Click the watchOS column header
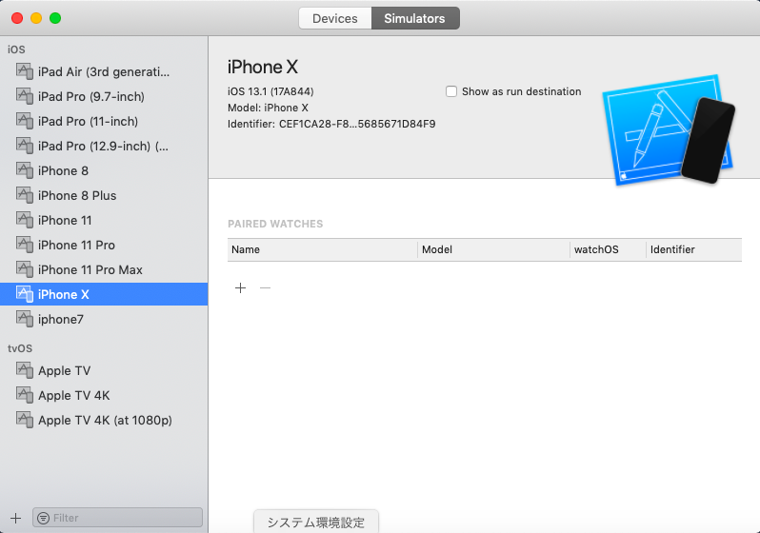Image resolution: width=760 pixels, height=533 pixels. (608, 249)
